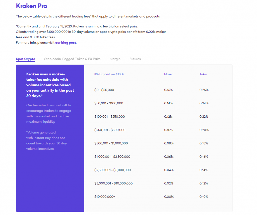Click the $10,000,000+ volume tier

pyautogui.click(x=105, y=197)
